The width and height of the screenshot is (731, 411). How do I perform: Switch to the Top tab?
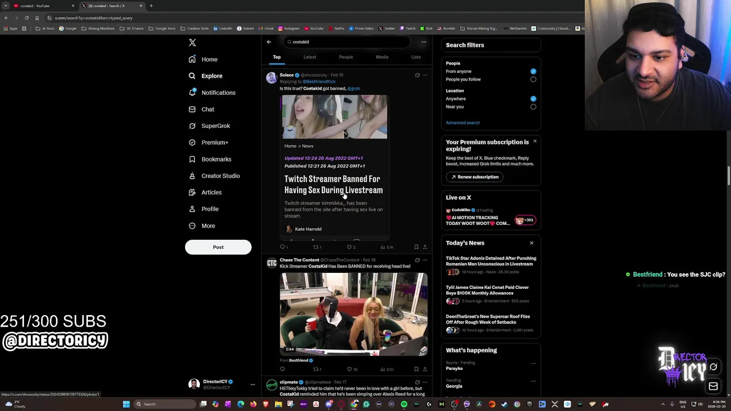coord(276,57)
